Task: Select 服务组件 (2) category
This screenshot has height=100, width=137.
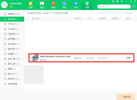Action: click(12, 49)
